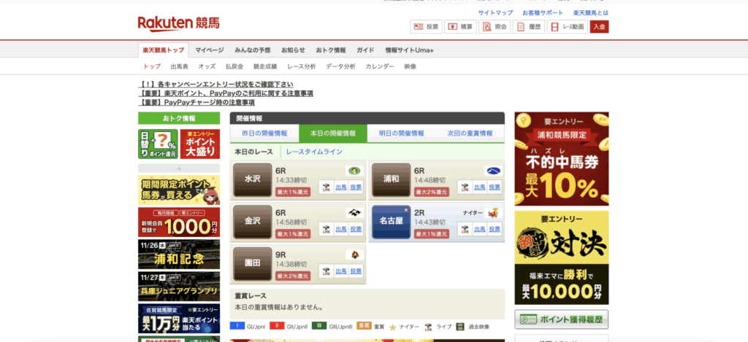Open the 投票 betting button in header
Screen dimensions: 748x342
(x=426, y=27)
